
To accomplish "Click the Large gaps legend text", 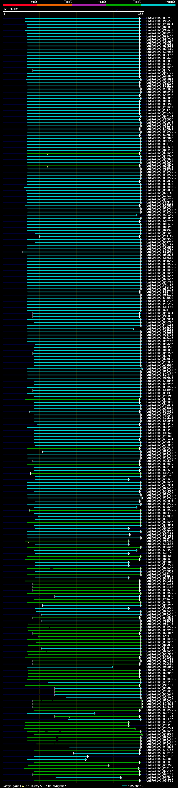I will coord(34,785).
